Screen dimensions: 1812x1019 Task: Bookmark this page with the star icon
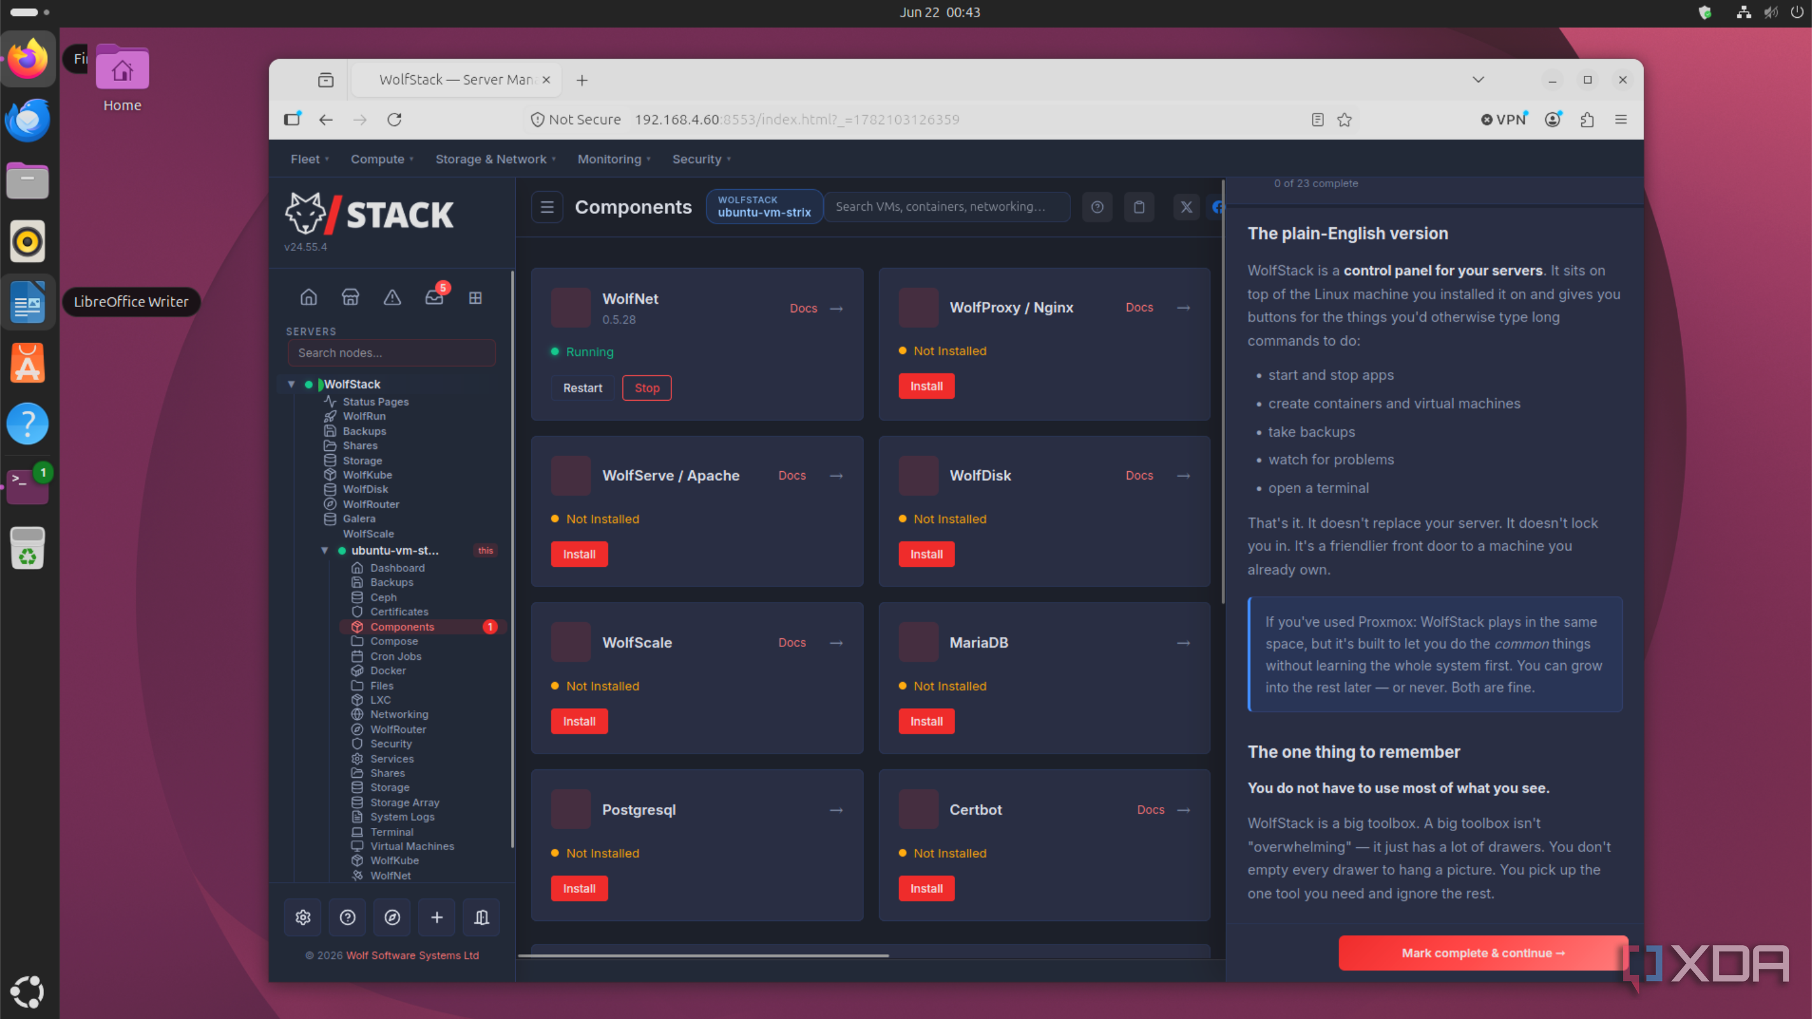point(1344,120)
